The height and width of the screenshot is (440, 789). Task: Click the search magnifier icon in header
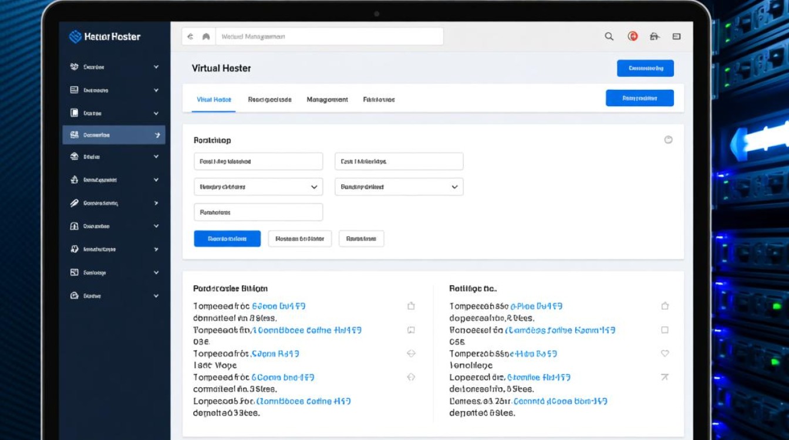(x=609, y=36)
